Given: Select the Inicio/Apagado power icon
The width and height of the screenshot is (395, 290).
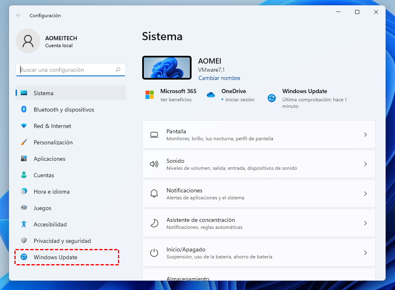Looking at the screenshot, I should click(154, 252).
